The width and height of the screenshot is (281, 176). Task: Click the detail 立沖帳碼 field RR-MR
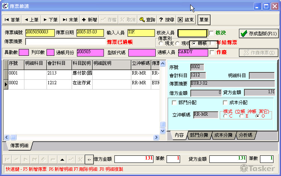(206, 115)
